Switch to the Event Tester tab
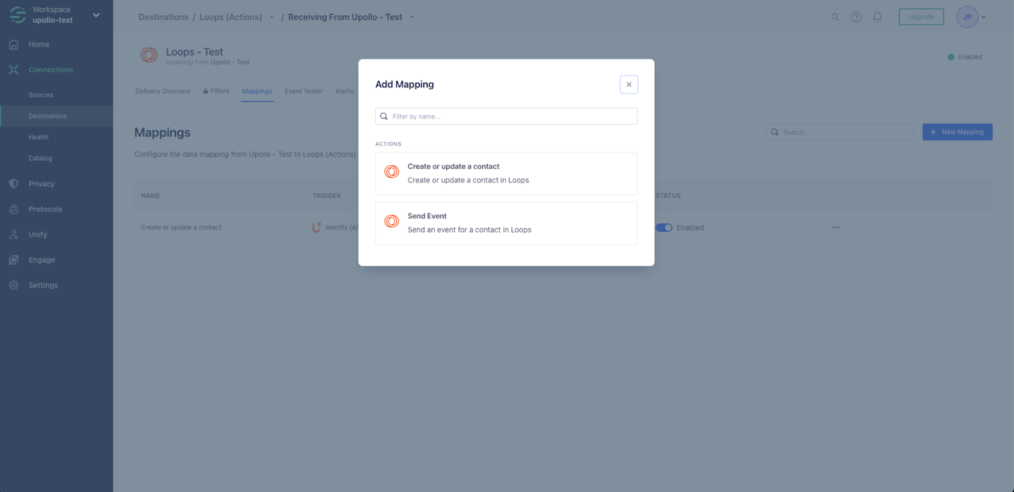Image resolution: width=1014 pixels, height=492 pixels. pos(304,91)
